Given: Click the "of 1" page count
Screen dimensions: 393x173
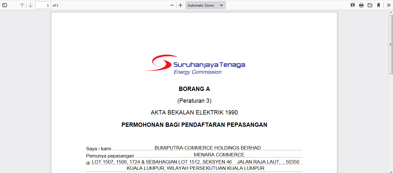Looking at the screenshot, I should click(x=56, y=5).
